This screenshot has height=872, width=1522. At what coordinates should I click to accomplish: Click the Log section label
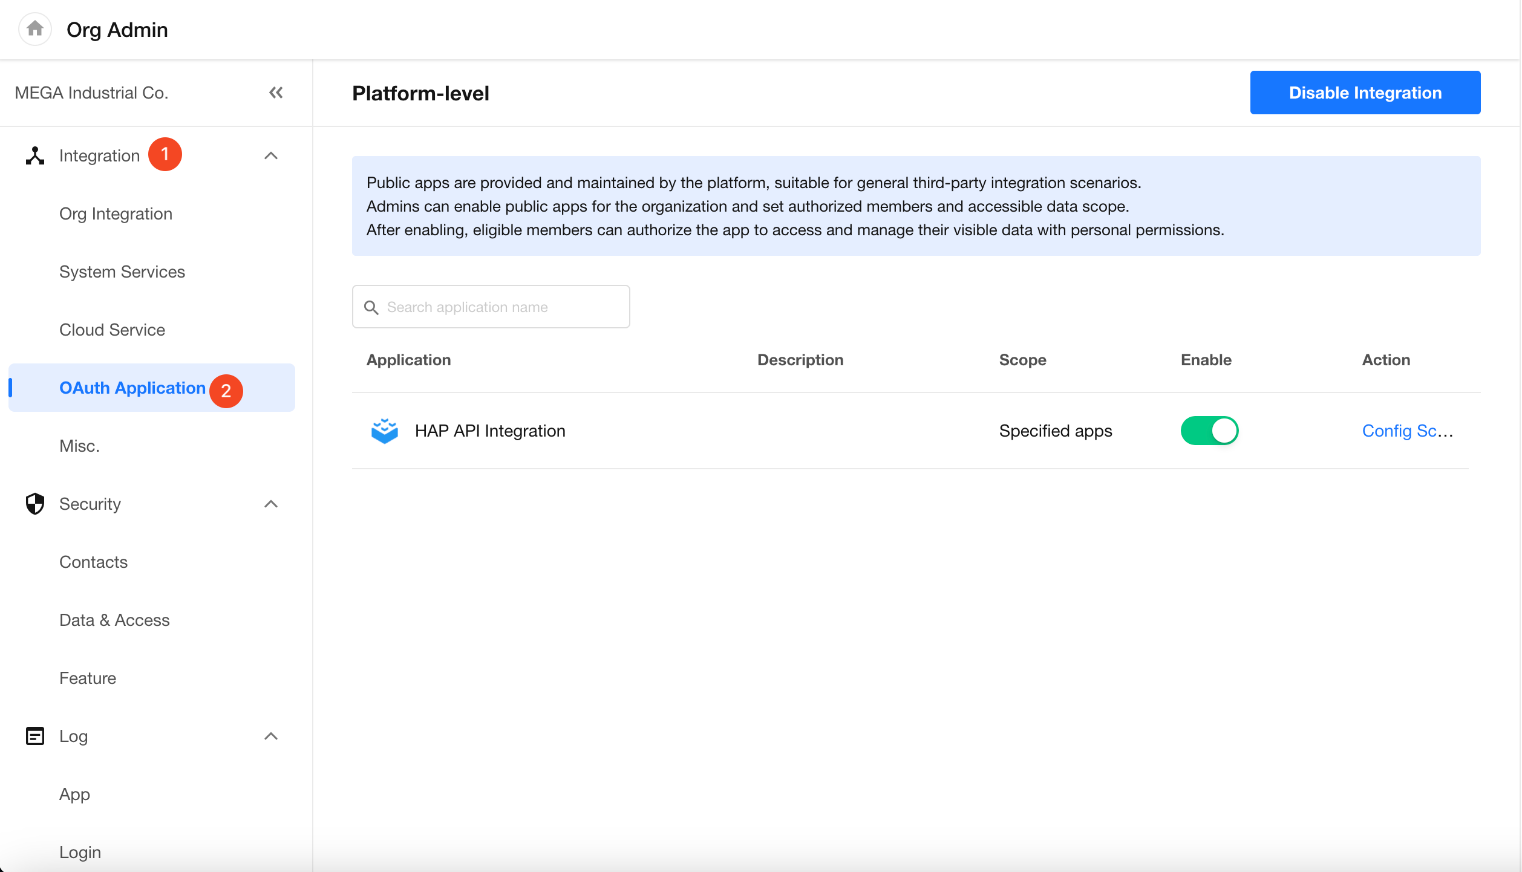coord(73,736)
